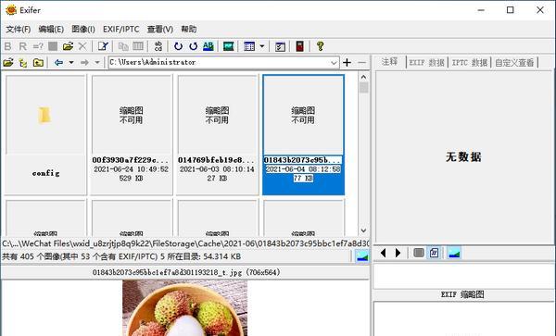
Task: Remove favorite with the minus button
Action: pos(361,63)
